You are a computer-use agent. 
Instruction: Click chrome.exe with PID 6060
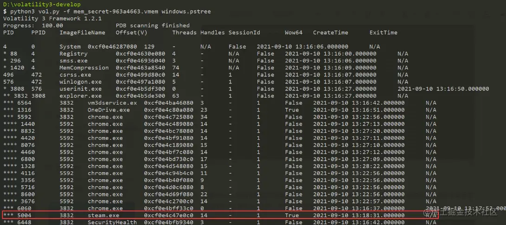105,208
